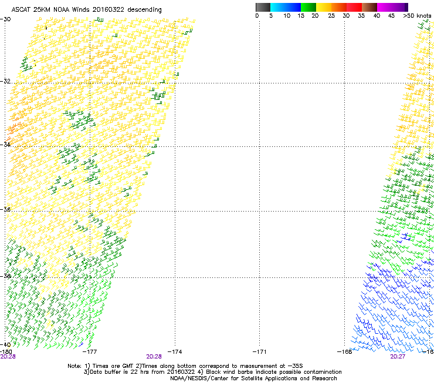Viewport: 434px width, 382px height.
Task: Click the cyan segment of the wind speed color bar
Action: [x=278, y=7]
